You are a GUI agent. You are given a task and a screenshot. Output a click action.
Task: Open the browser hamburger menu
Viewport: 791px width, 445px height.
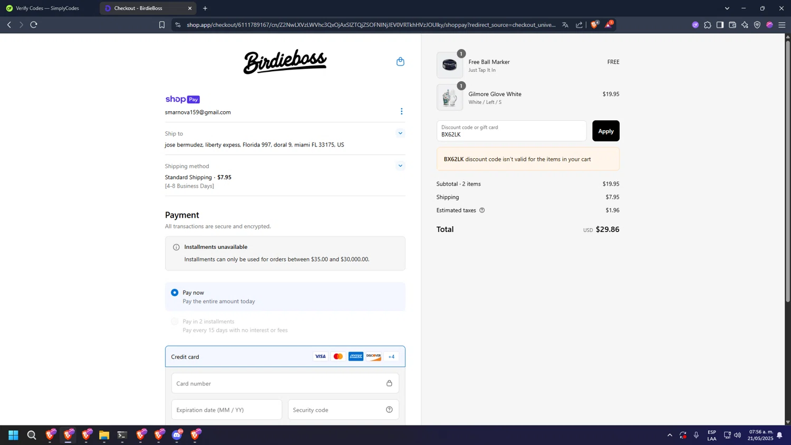782,25
